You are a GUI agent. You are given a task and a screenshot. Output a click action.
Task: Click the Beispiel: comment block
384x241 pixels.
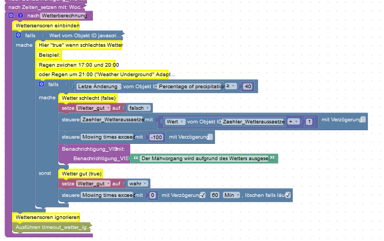click(49, 55)
